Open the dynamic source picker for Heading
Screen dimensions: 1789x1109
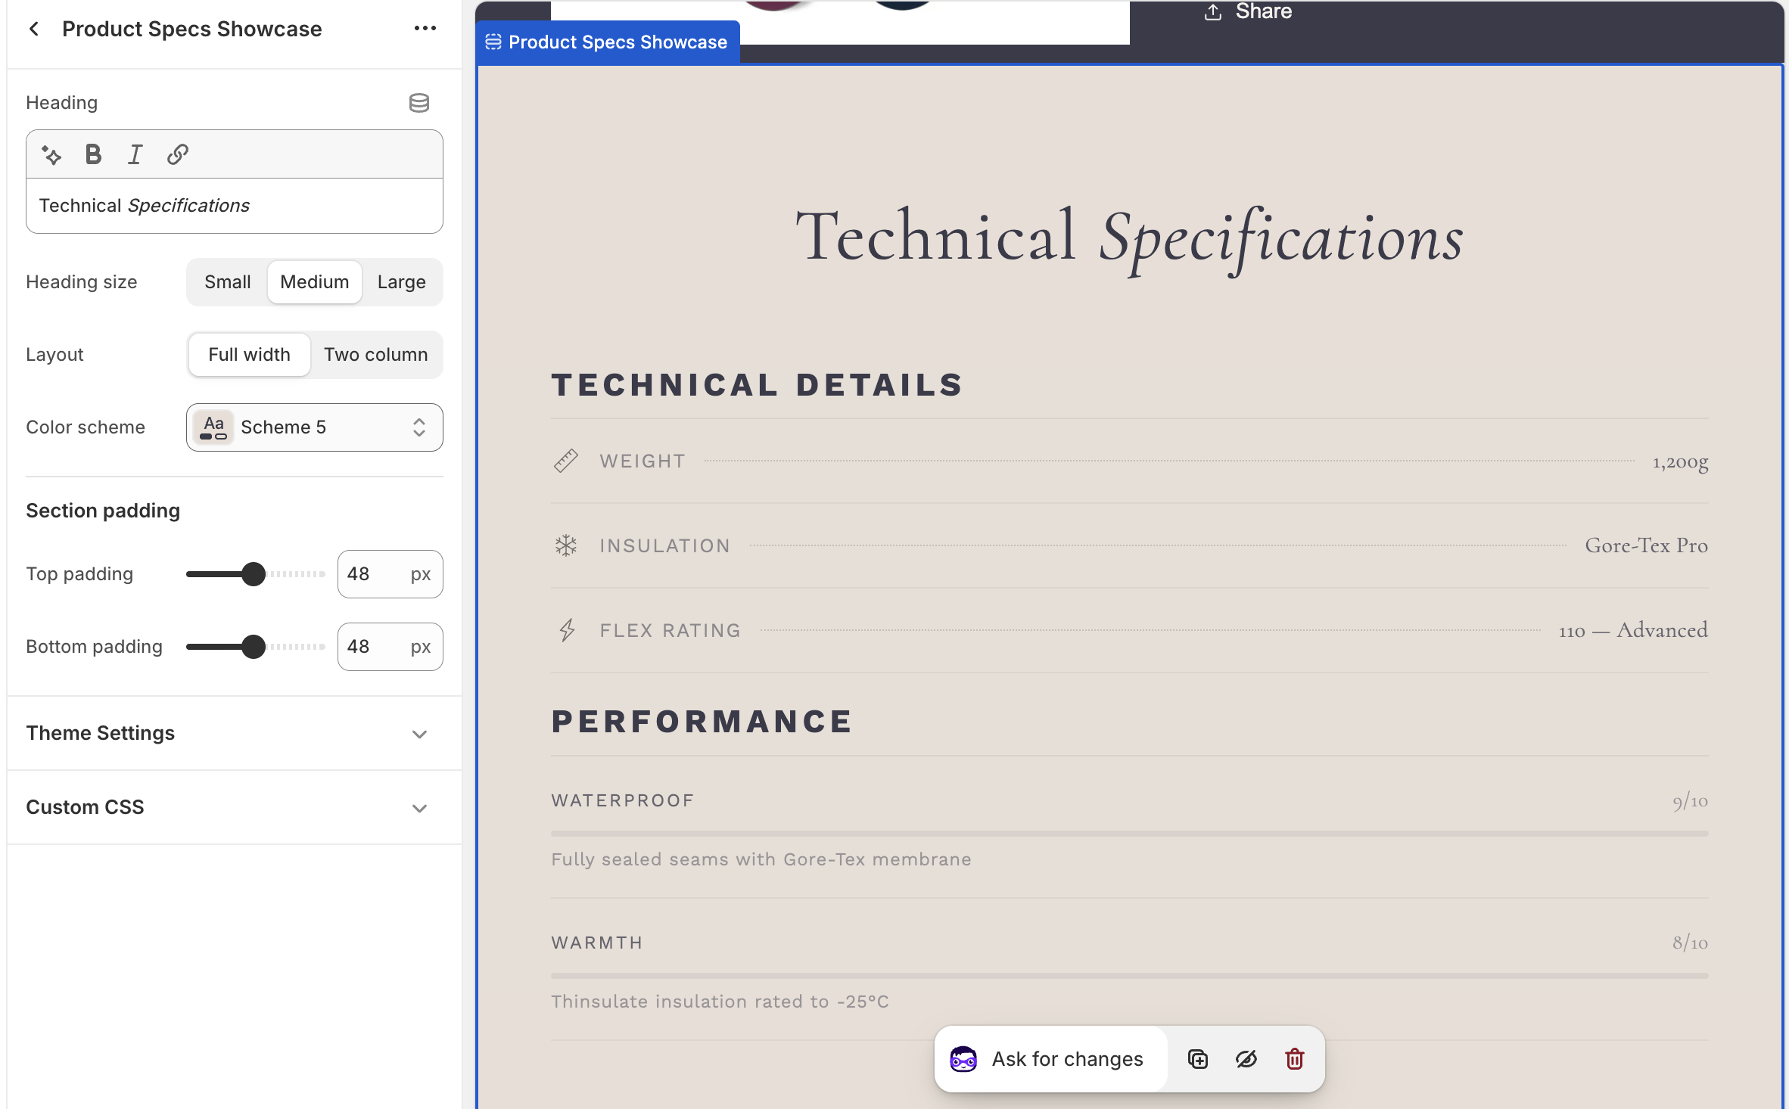(419, 103)
